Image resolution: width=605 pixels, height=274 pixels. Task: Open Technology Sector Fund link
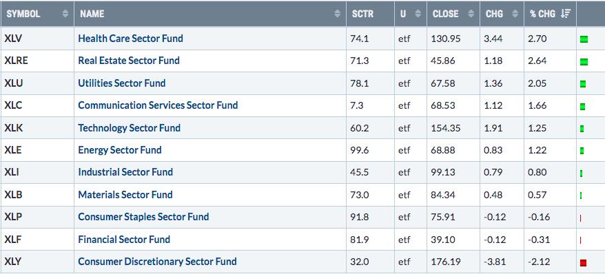point(130,127)
